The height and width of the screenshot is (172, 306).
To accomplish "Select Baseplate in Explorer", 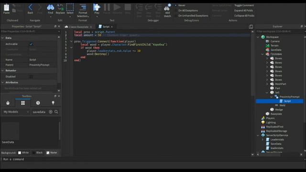I will click(x=276, y=114).
